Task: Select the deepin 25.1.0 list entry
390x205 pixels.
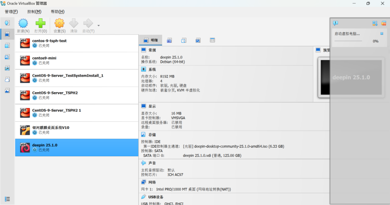Action: (x=77, y=147)
